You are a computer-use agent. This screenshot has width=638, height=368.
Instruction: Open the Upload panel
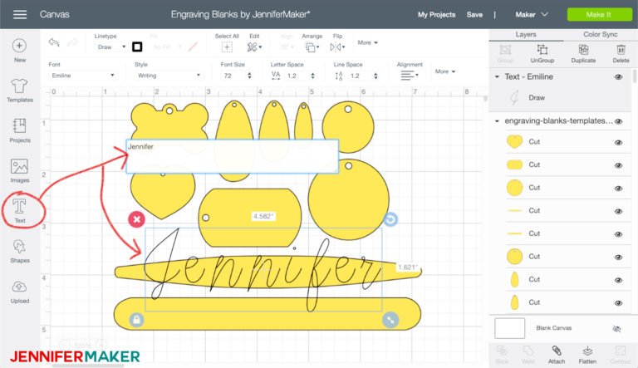pos(20,292)
